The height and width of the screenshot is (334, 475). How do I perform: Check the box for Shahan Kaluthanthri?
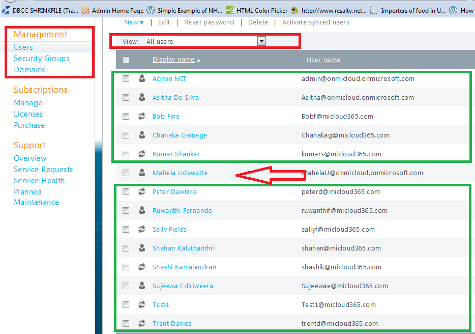126,248
